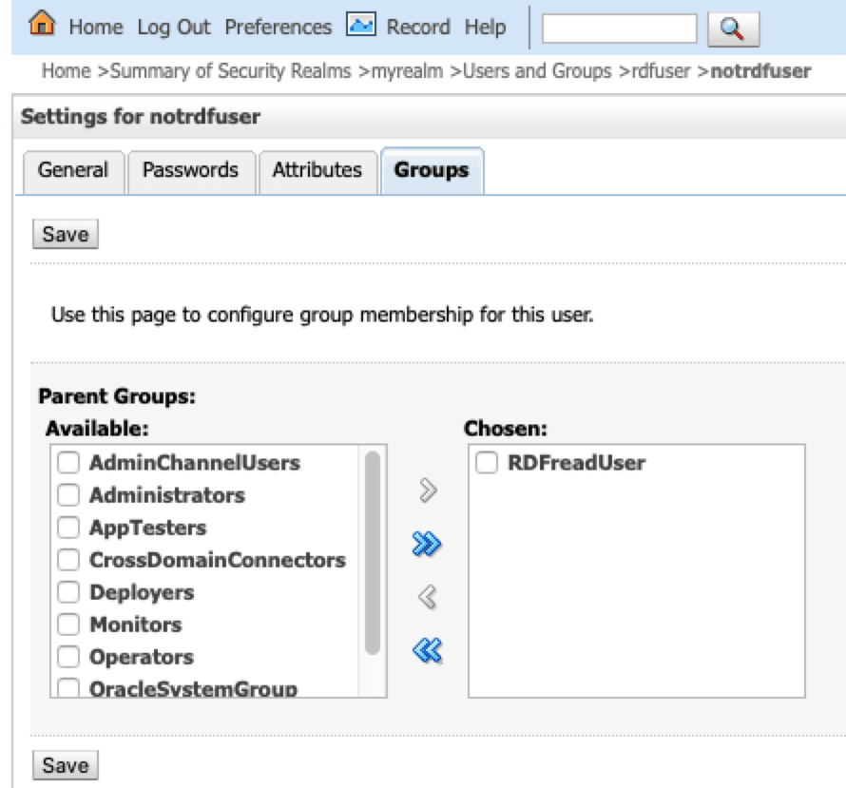Select the RDFreadUser chosen group checkbox
846x788 pixels.
pos(487,463)
